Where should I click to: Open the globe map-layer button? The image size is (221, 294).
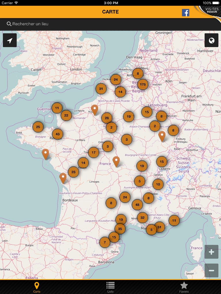pyautogui.click(x=212, y=40)
